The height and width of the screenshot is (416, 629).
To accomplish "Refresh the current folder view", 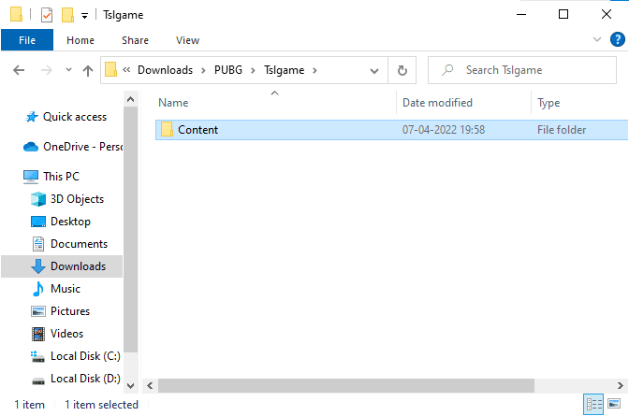I will [402, 70].
